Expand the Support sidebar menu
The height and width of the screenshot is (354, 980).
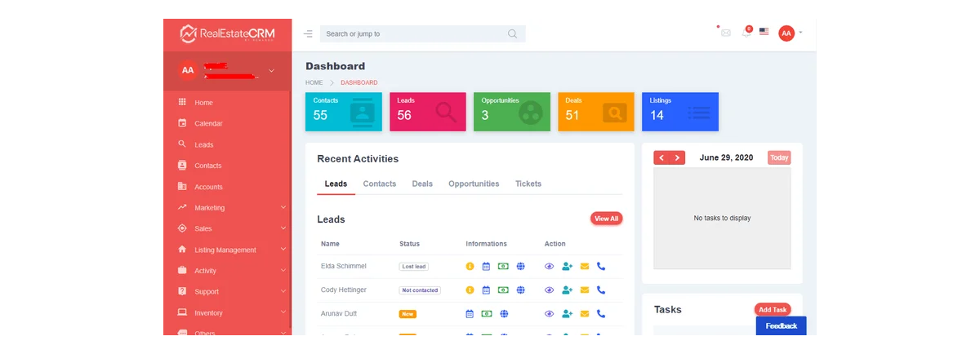pos(283,291)
